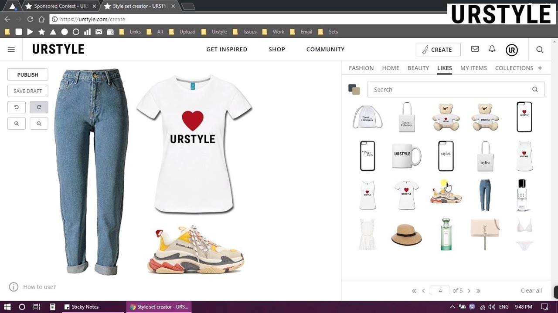Select the pink chain bag thumbnail
558x313 pixels.
(x=485, y=234)
